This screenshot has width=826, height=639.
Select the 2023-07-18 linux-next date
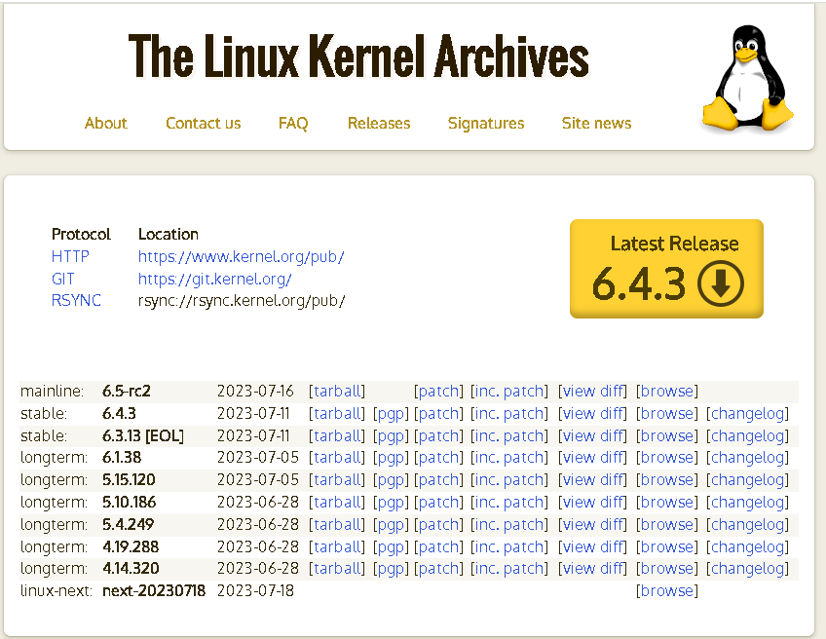click(255, 591)
